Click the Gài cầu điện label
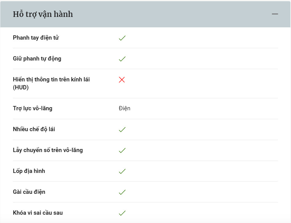The width and height of the screenshot is (291, 223). [29, 192]
